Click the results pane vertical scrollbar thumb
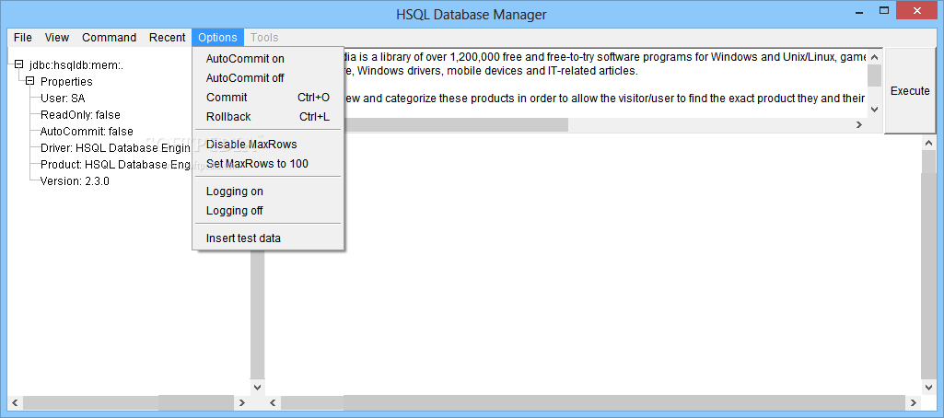The image size is (944, 418). coord(929,161)
